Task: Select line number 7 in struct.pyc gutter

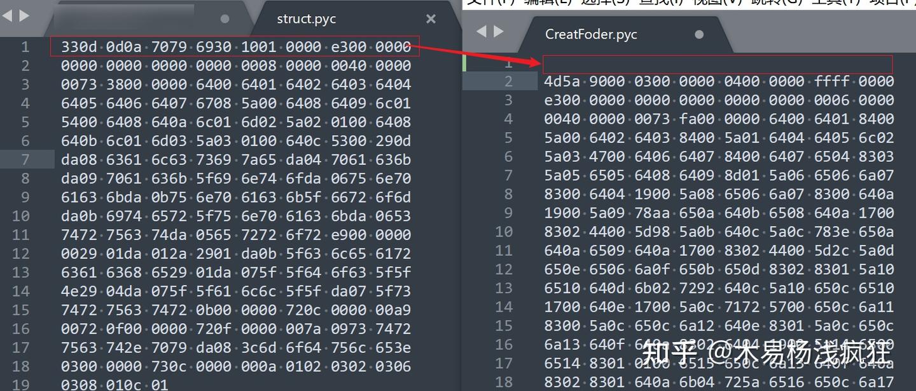Action: pos(25,159)
